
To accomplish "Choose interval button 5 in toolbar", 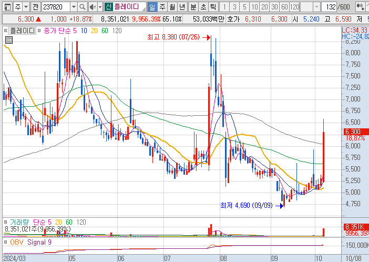I will click(244, 7).
